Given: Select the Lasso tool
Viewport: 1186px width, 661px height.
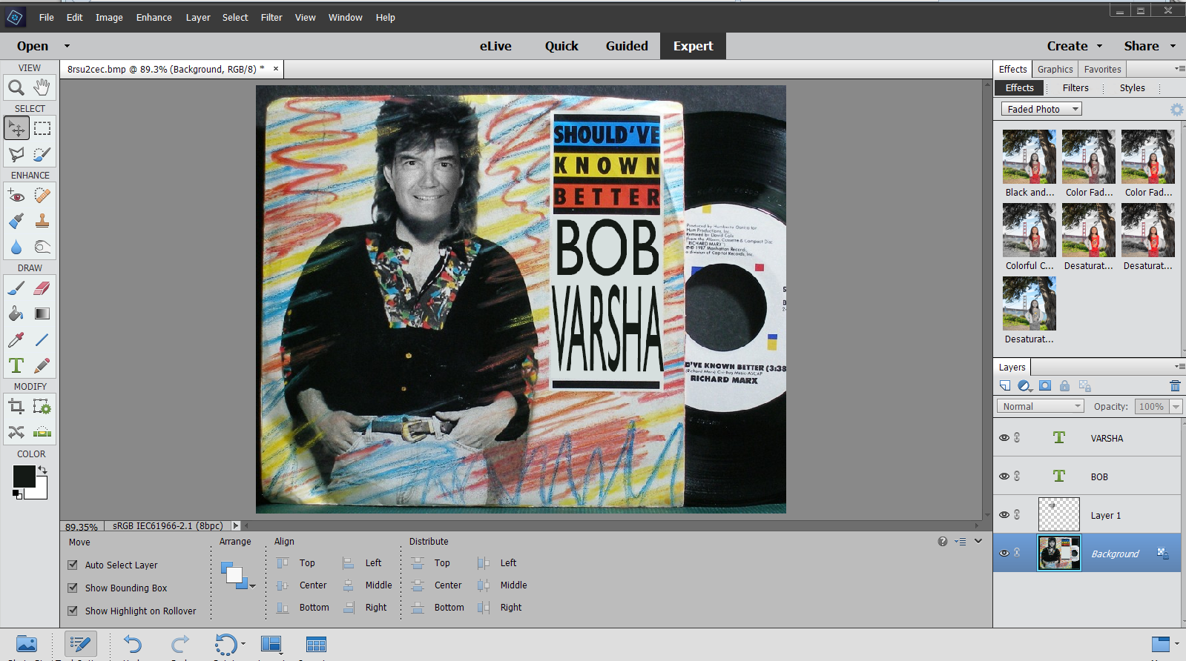Looking at the screenshot, I should (16, 154).
